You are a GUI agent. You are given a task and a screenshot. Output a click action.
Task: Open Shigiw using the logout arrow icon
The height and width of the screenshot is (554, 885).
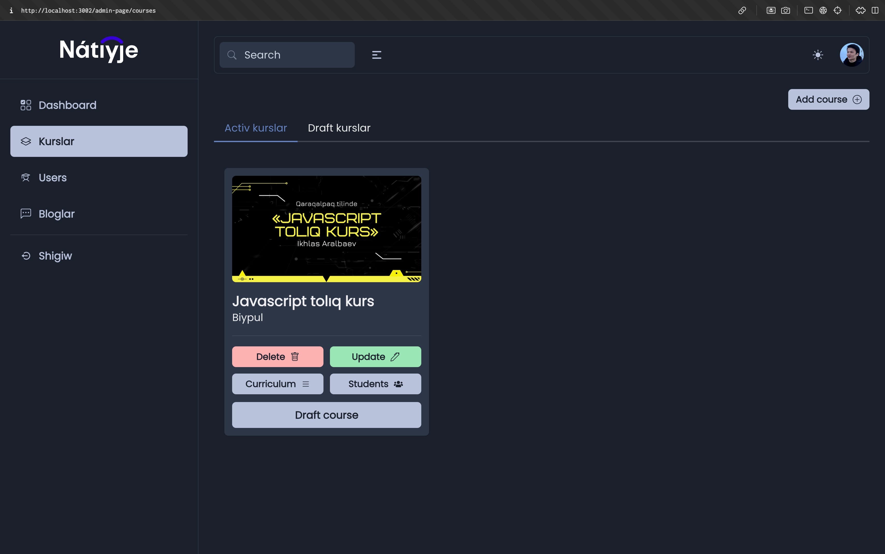click(x=25, y=256)
